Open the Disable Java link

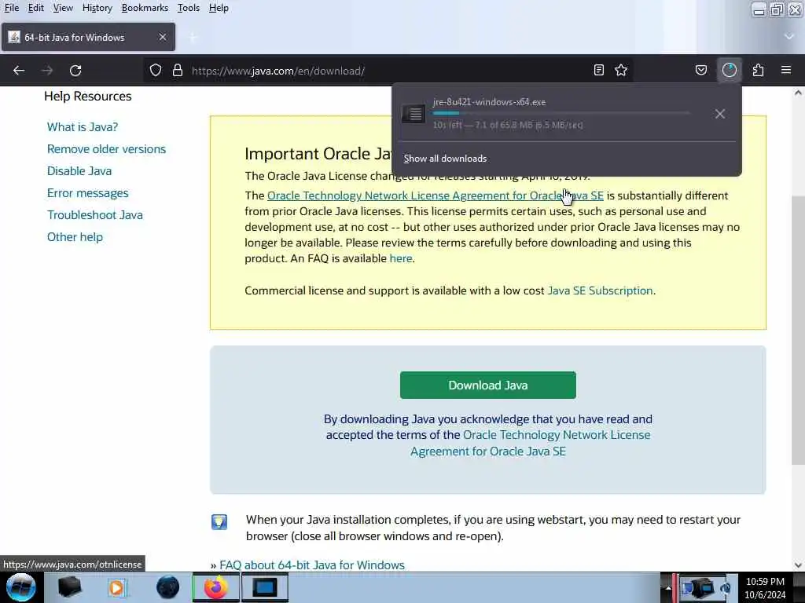pyautogui.click(x=79, y=170)
